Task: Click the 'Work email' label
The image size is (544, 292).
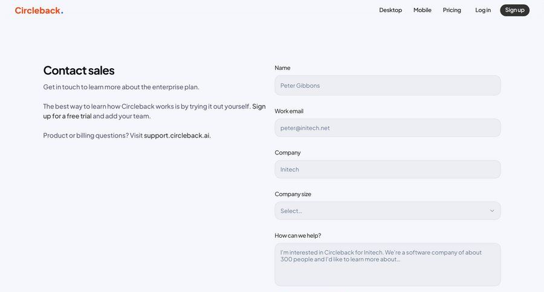Action: (x=289, y=111)
